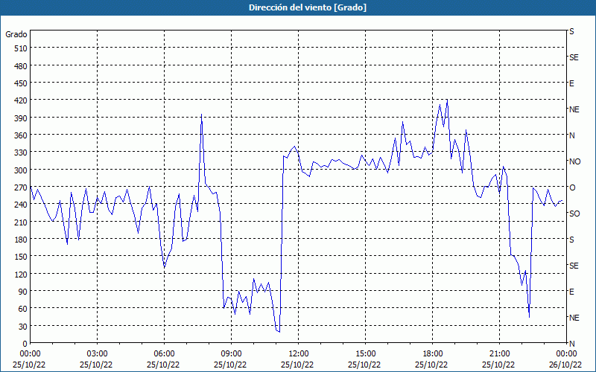The width and height of the screenshot is (596, 372).
Task: Select the 240 degree axis label
Action: click(22, 205)
